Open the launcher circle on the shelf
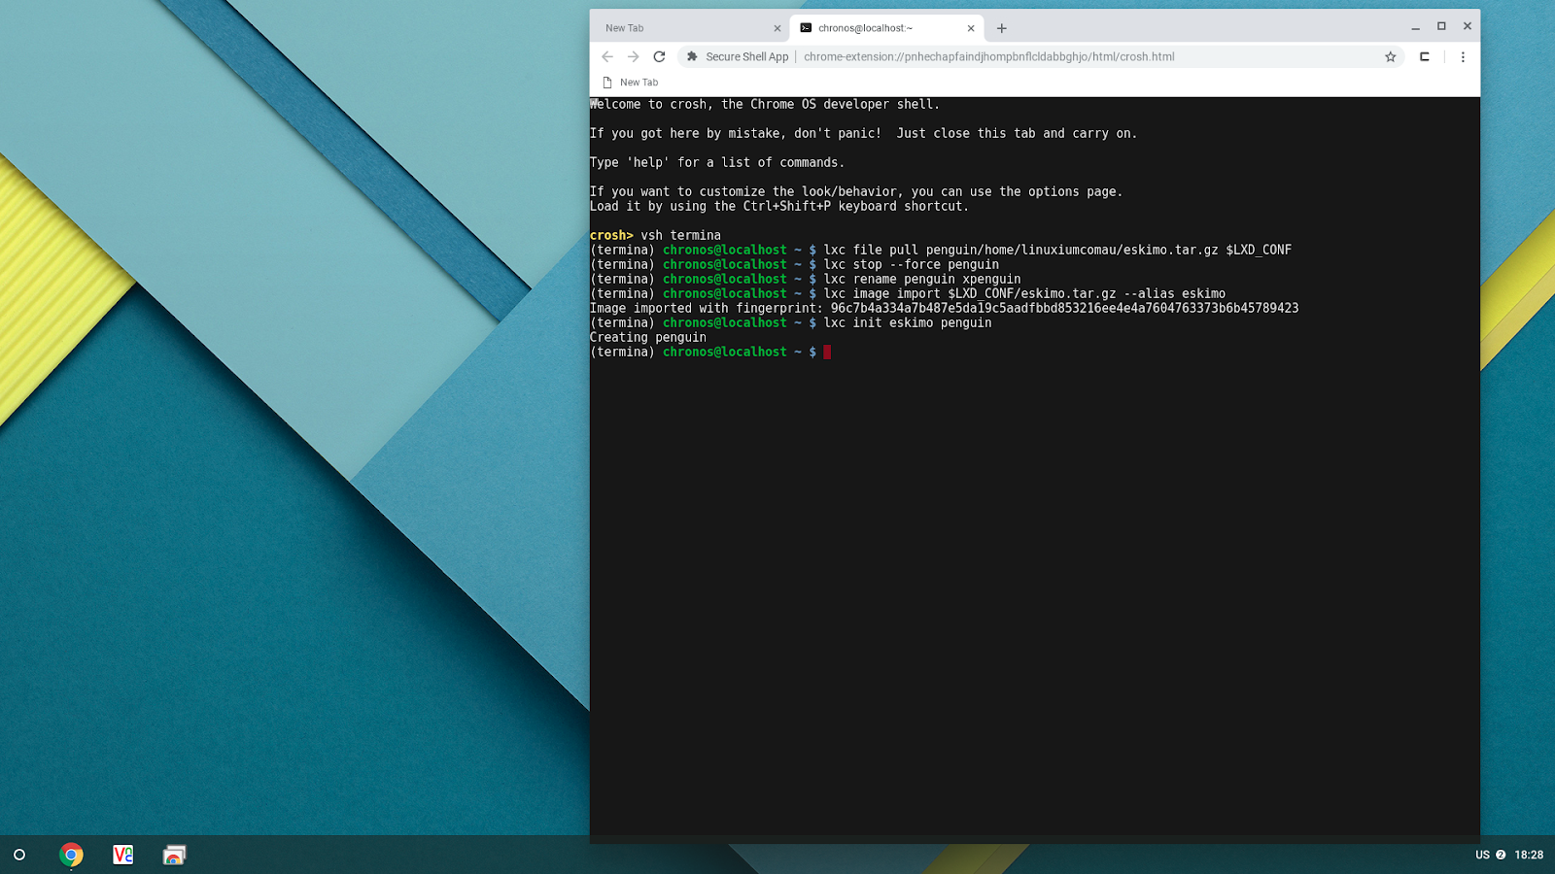The image size is (1555, 874). [x=19, y=855]
